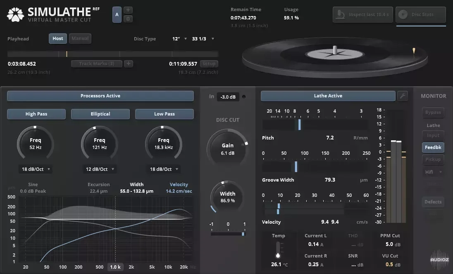Select Pickup monitor source
This screenshot has height=274, width=453.
click(433, 159)
